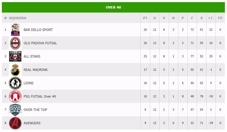Click the LIONS team name

tap(29, 83)
